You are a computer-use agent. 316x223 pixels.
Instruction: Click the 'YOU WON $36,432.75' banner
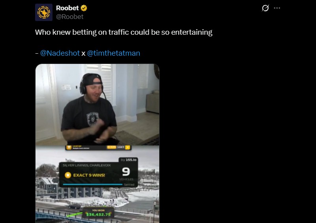point(98,213)
